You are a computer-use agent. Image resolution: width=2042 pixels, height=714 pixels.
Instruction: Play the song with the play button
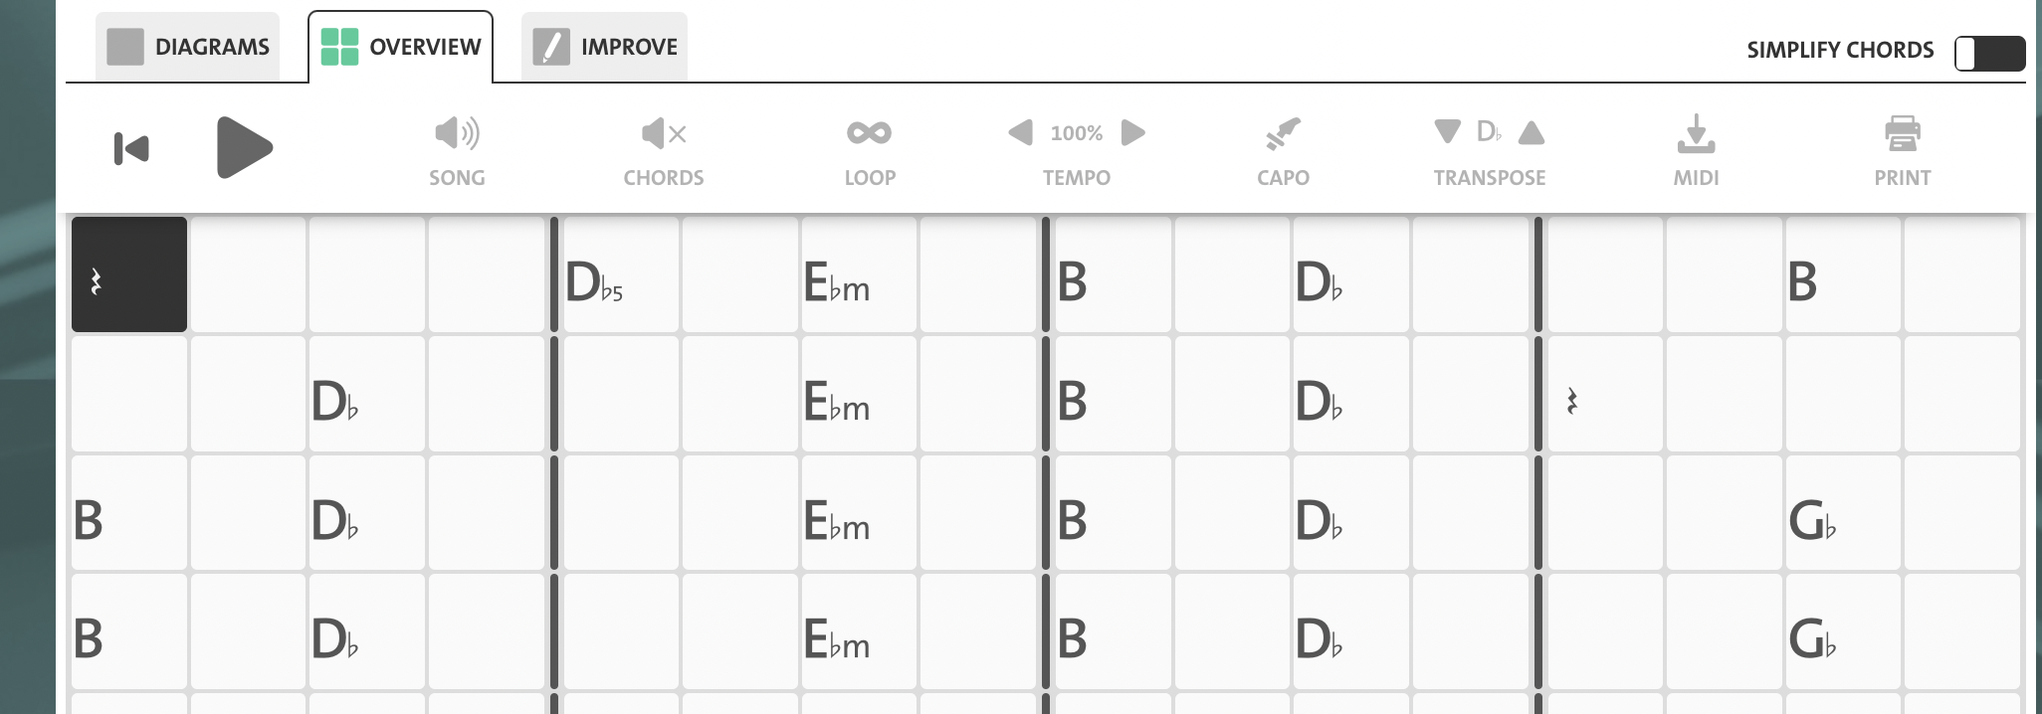pos(244,148)
